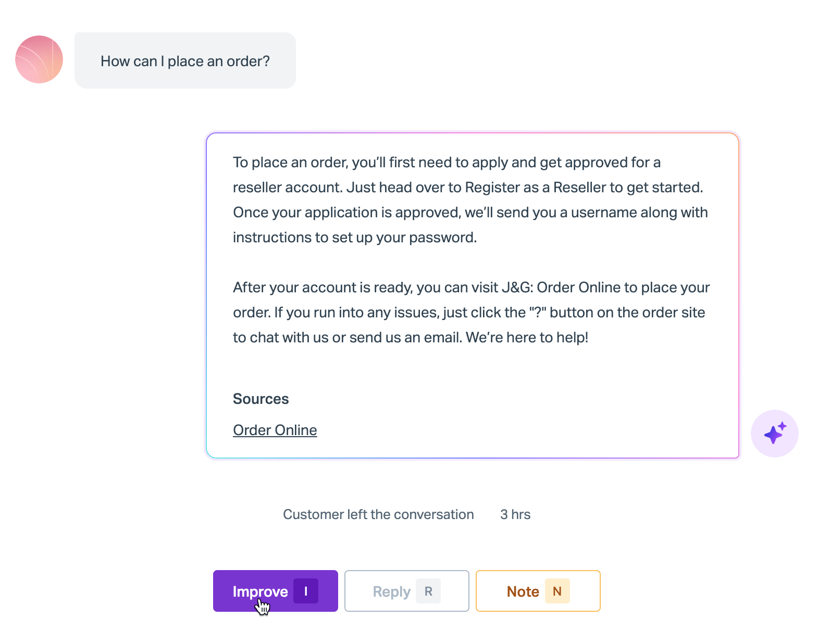Click 'instructions to set up your password' line
Image resolution: width=818 pixels, height=642 pixels.
pos(355,237)
